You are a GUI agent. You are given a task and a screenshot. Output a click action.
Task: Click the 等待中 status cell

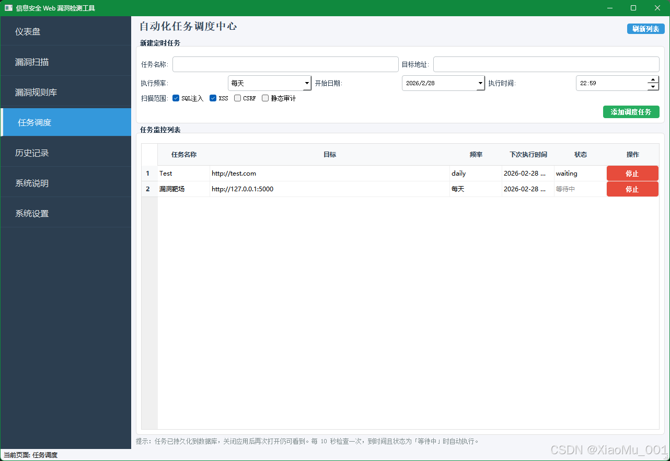coord(580,189)
